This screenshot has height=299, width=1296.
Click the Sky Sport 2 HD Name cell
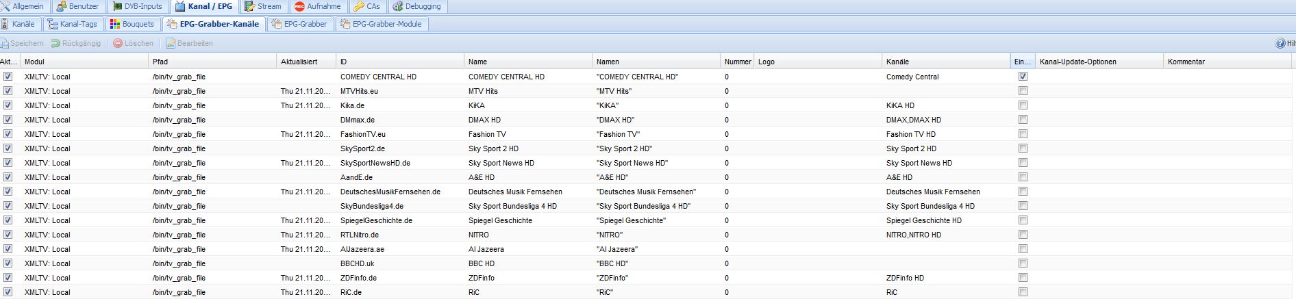[528, 148]
